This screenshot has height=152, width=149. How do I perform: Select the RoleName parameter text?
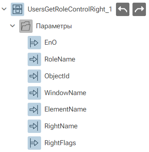coord(60,59)
